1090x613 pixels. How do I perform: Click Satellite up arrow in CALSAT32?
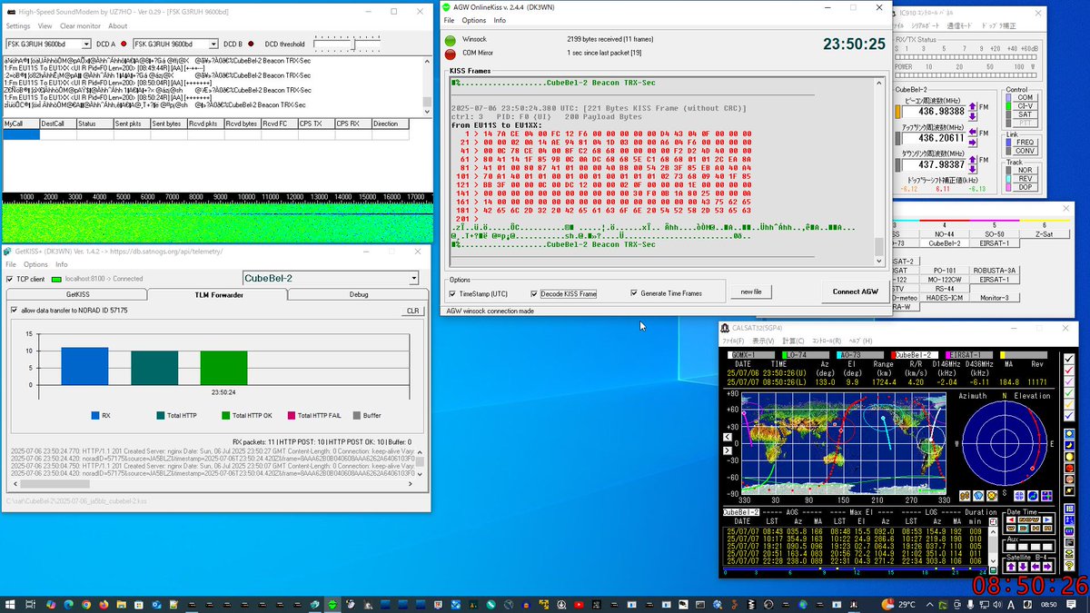(1012, 566)
